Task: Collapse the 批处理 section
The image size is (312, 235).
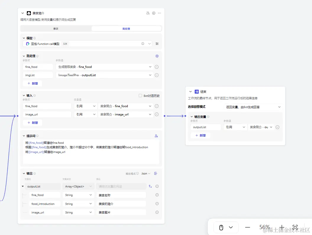Action: (x=24, y=56)
